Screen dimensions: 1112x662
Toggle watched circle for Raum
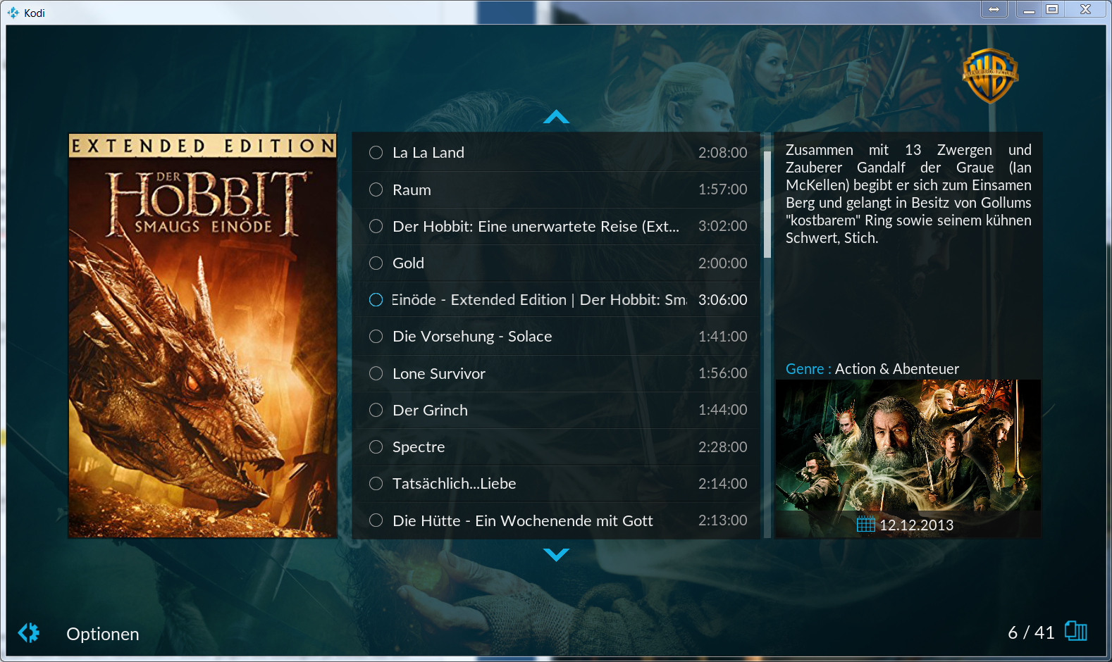tap(376, 189)
